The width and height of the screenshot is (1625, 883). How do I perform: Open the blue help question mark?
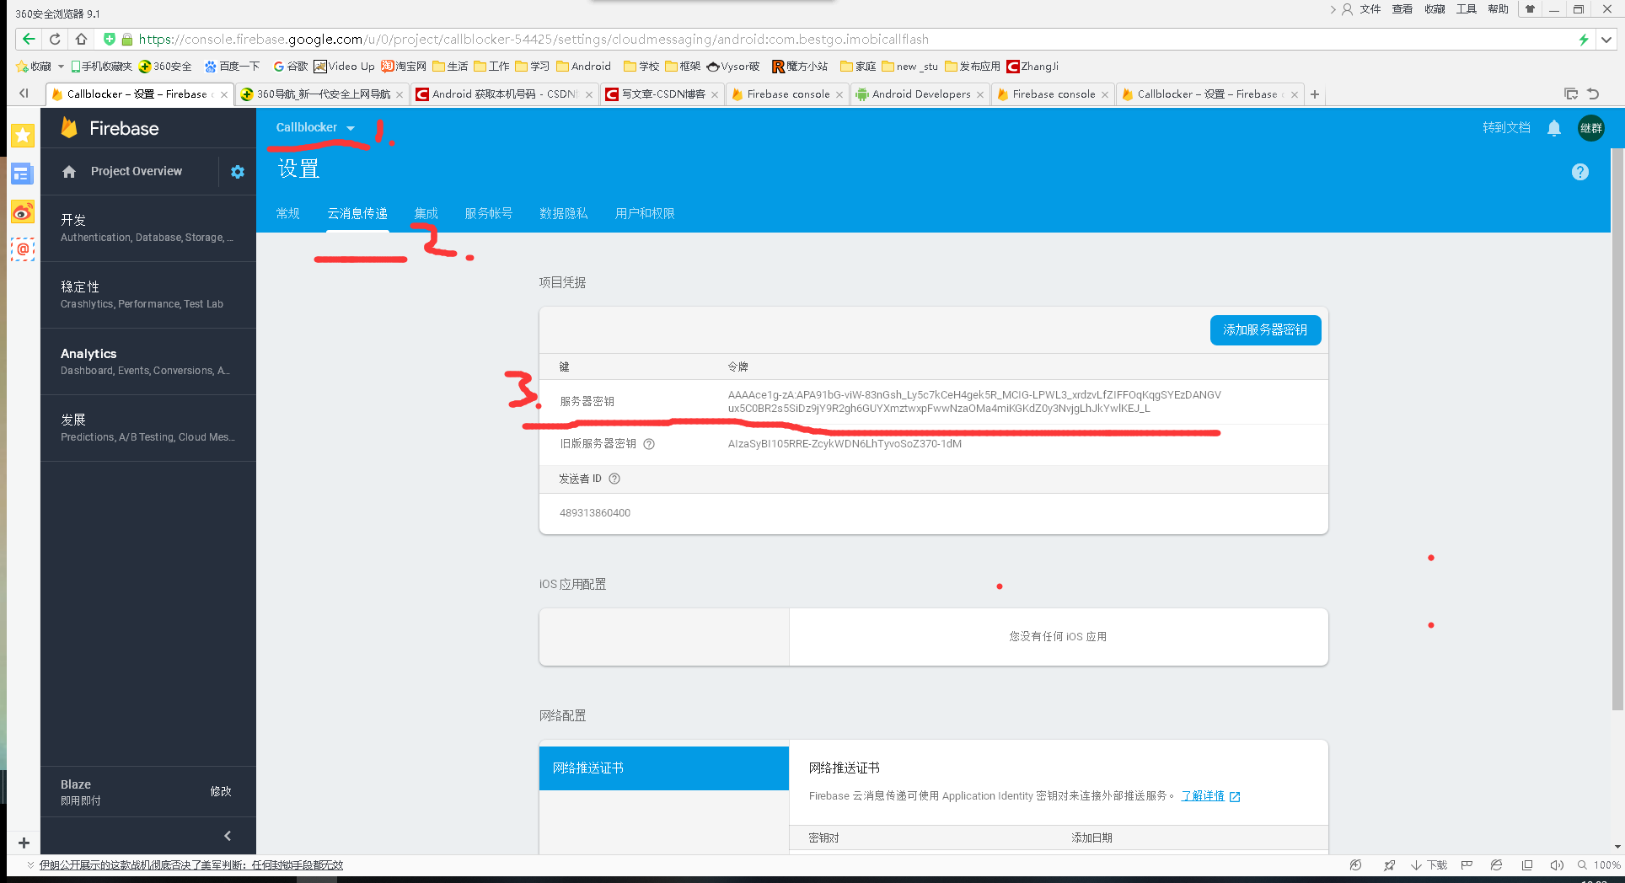coord(1580,172)
